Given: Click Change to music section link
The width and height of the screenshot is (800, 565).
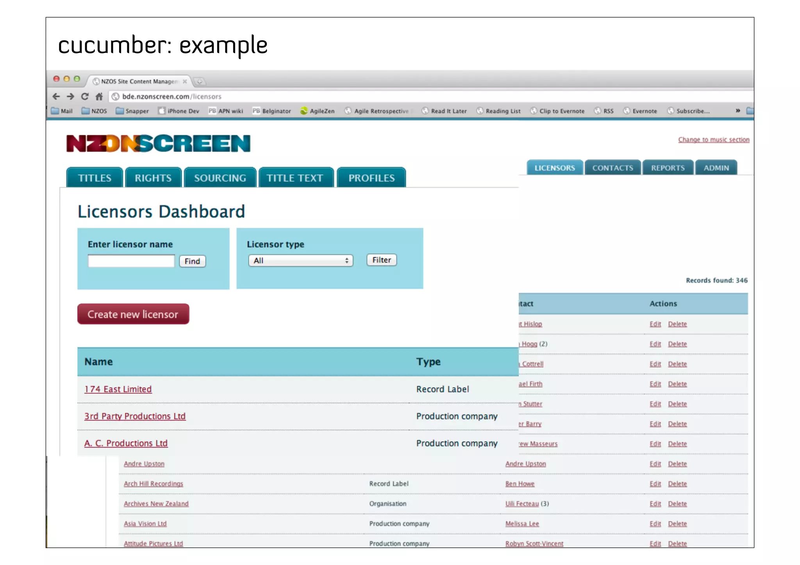Looking at the screenshot, I should coord(713,140).
